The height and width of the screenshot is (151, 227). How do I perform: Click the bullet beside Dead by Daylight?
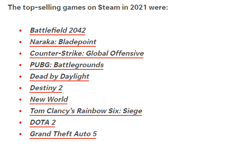tap(21, 77)
